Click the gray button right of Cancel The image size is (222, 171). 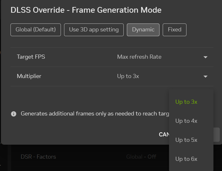(x=216, y=135)
